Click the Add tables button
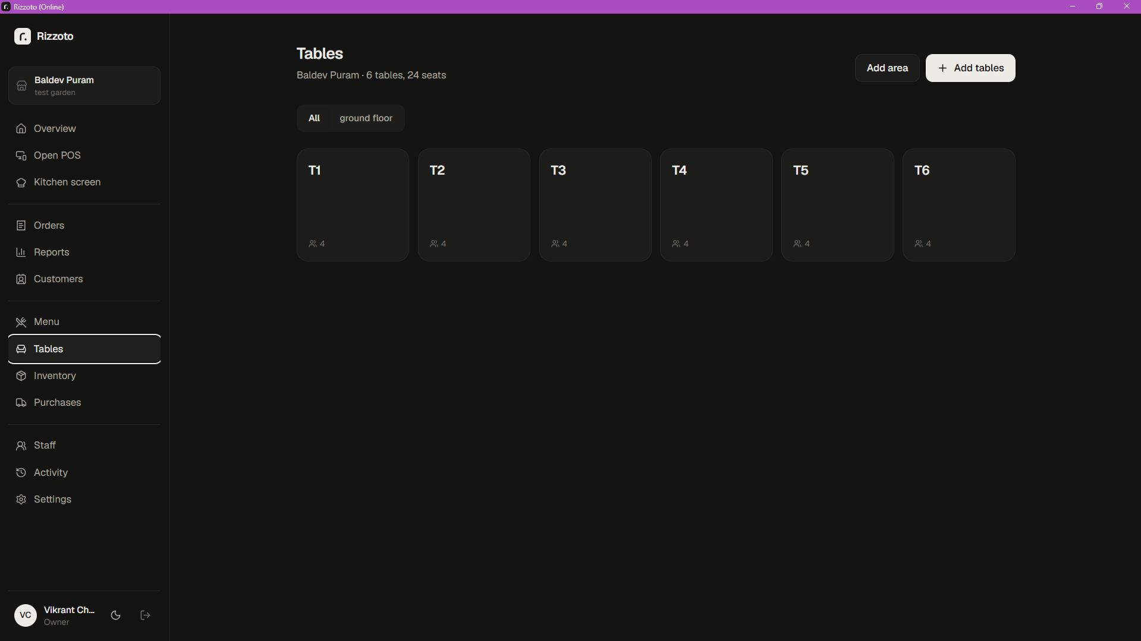 (970, 68)
